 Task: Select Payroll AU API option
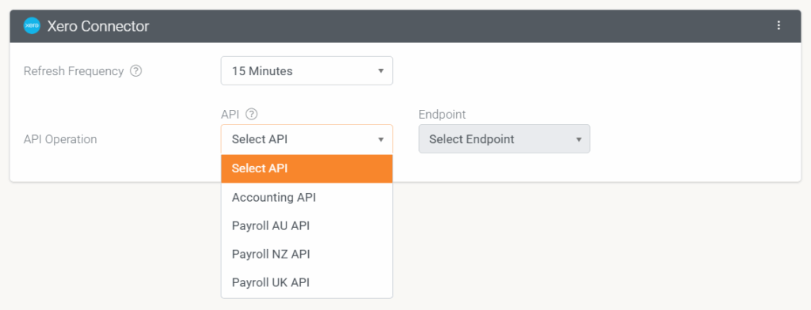307,226
